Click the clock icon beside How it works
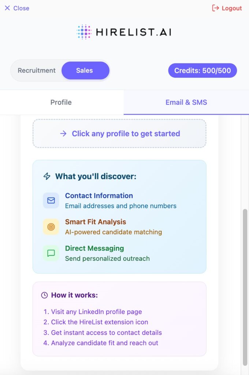Image resolution: width=249 pixels, height=375 pixels. pyautogui.click(x=44, y=295)
